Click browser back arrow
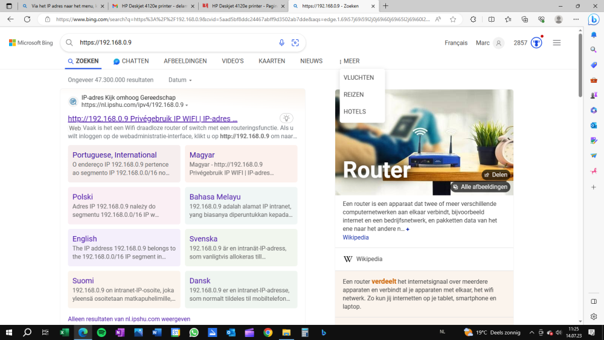604x340 pixels. point(10,19)
